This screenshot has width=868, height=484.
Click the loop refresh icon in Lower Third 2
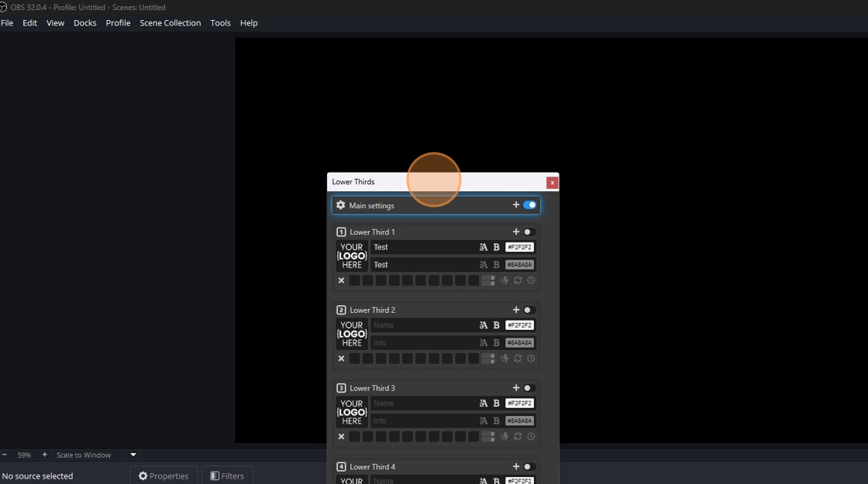[x=518, y=359]
